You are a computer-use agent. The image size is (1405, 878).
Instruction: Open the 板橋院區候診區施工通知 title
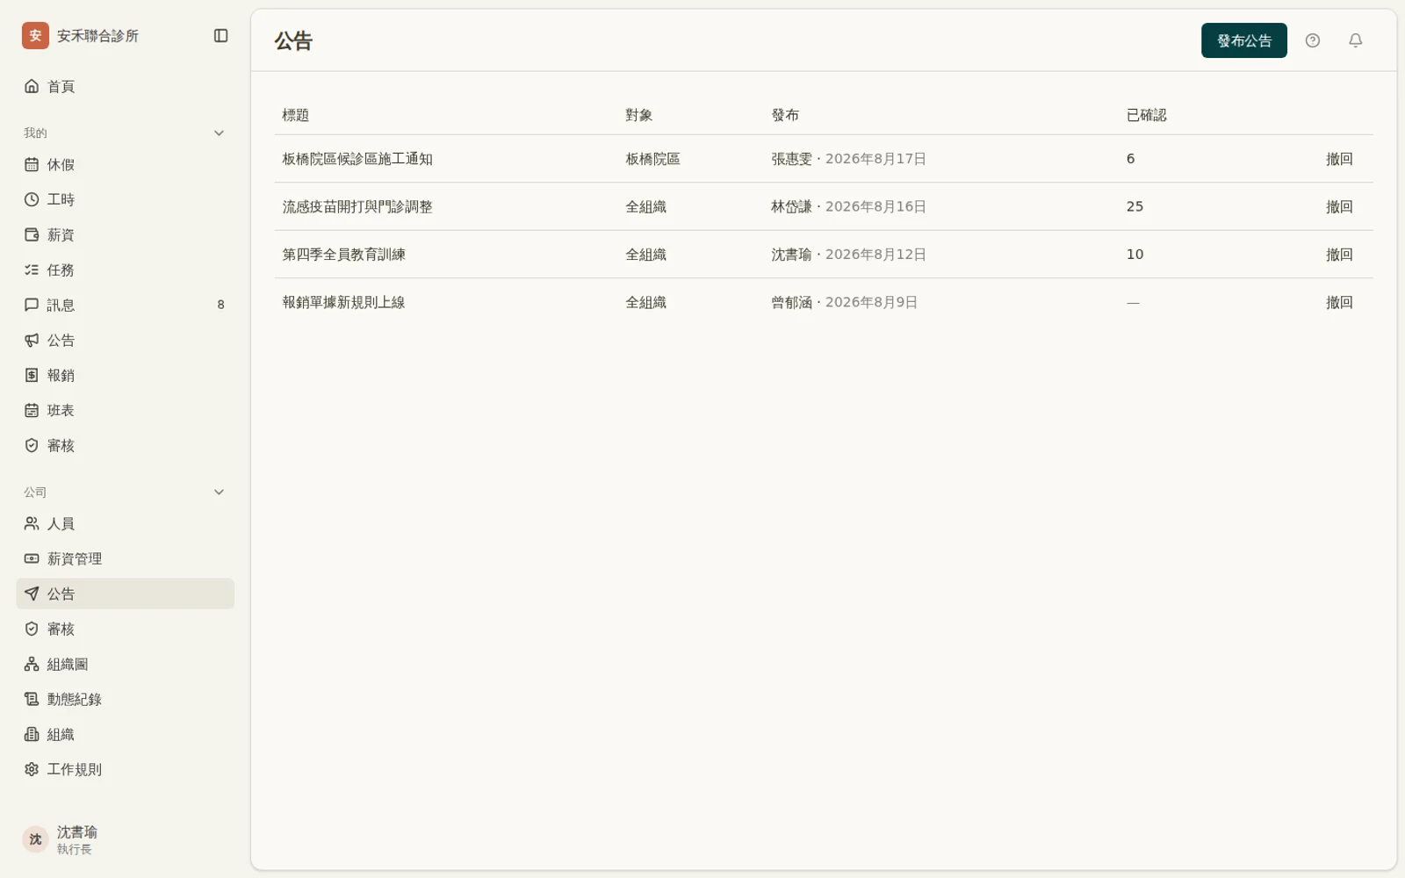357,159
